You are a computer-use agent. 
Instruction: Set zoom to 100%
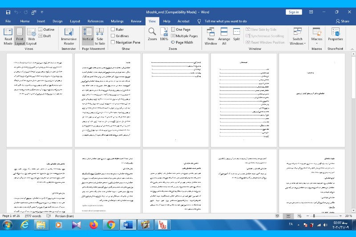[x=164, y=35]
